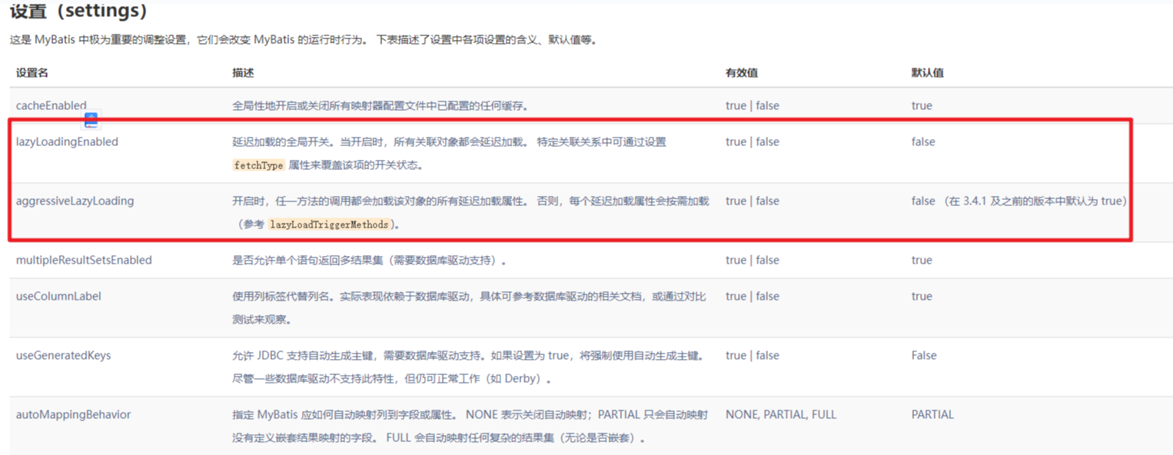Click 'true | false' in the useGeneratedKeys row
This screenshot has height=455, width=1173.
[752, 355]
